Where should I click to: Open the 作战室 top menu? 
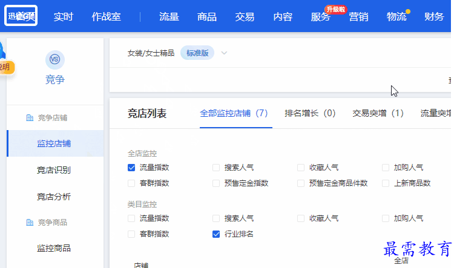(106, 16)
